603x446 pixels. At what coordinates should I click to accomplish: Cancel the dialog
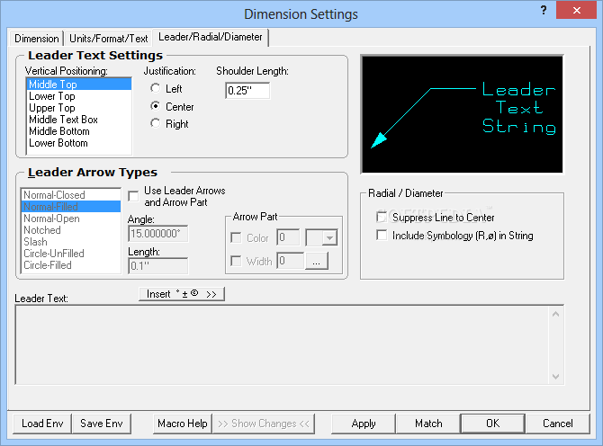coord(558,424)
